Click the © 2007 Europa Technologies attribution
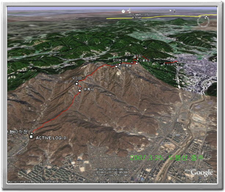This screenshot has height=192, width=225. (112, 175)
